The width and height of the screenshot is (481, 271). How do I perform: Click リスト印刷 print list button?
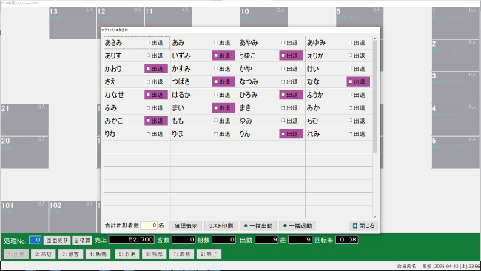tap(221, 226)
